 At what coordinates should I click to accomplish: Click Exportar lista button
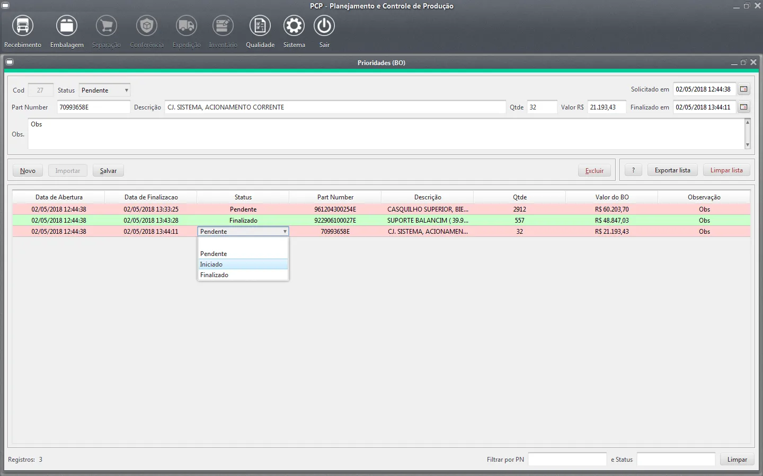coord(672,170)
